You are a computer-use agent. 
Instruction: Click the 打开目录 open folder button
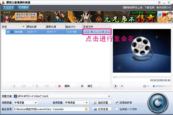tap(102, 109)
